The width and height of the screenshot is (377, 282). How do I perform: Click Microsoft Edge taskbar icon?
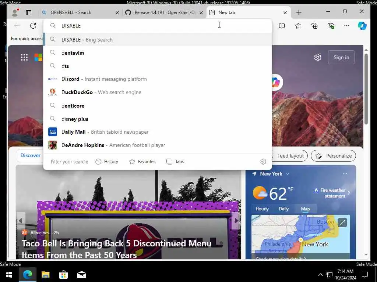27,275
